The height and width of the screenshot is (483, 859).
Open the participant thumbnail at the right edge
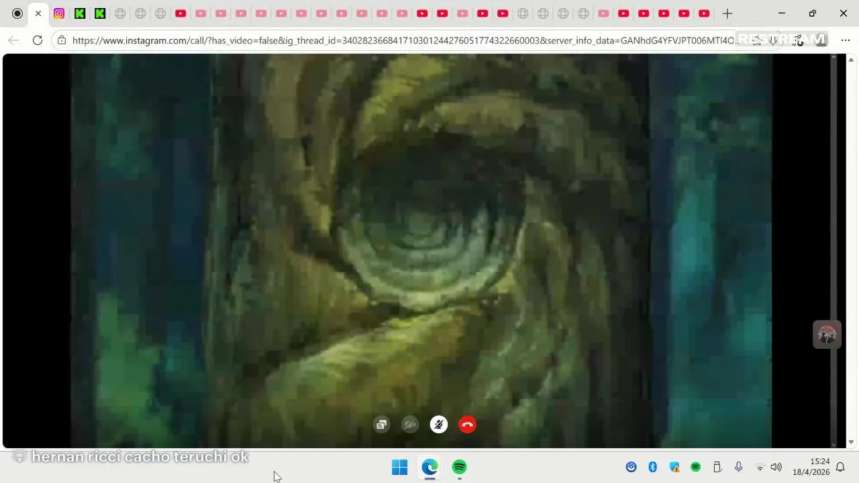(827, 334)
